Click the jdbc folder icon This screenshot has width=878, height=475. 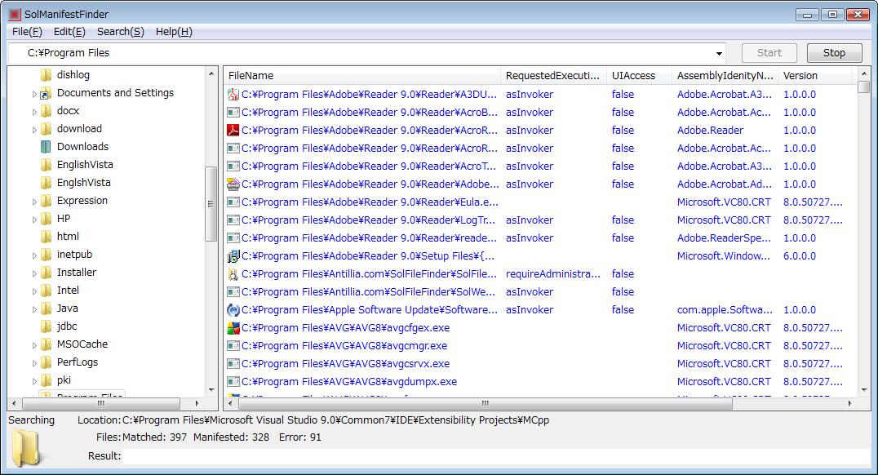pos(47,326)
